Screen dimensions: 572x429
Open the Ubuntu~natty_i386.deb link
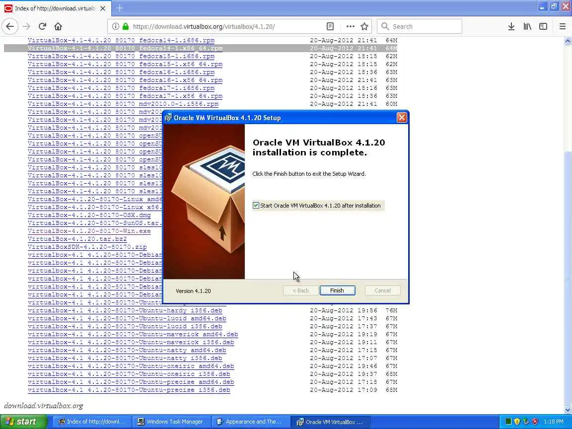(x=125, y=358)
